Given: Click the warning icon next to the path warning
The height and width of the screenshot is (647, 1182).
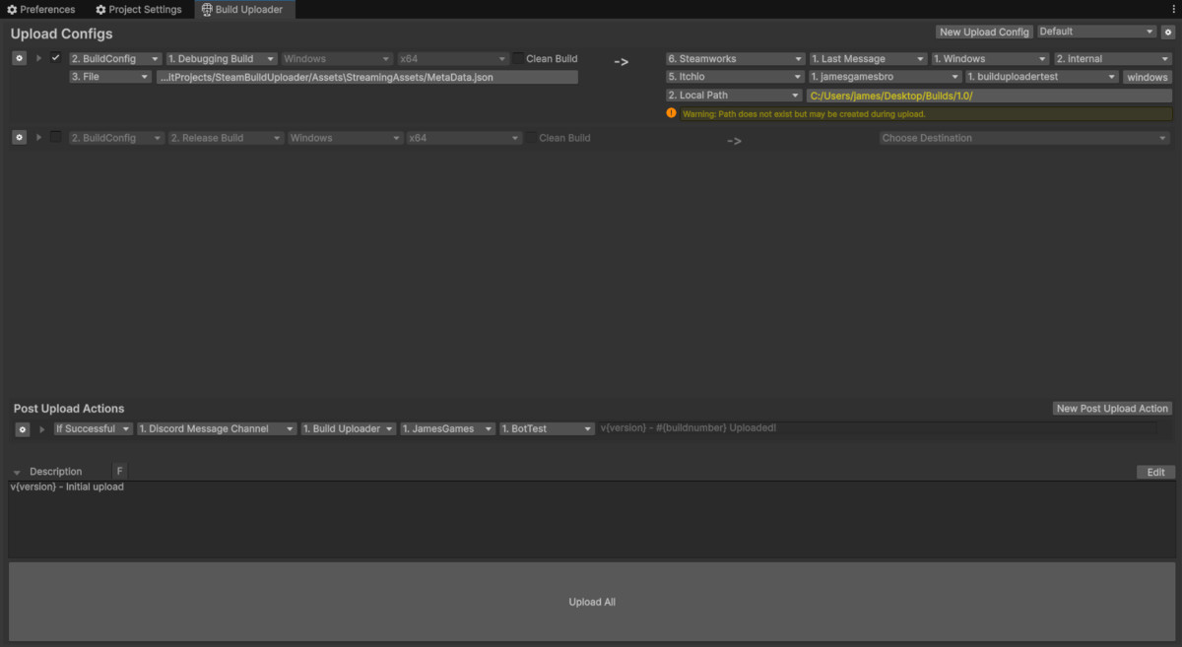Looking at the screenshot, I should 672,113.
